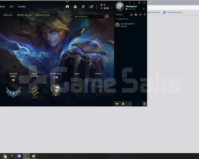Image resolution: width=199 pixels, height=159 pixels.
Task: Click the Blue Essence amount 2770
Action: click(106, 8)
